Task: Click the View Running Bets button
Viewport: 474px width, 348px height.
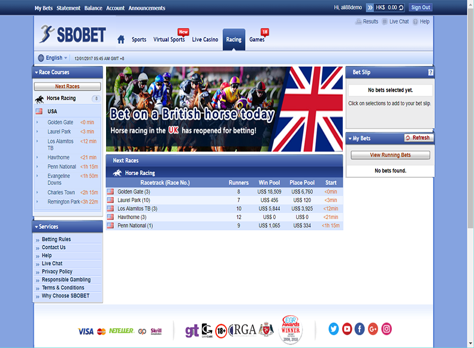Action: [x=390, y=155]
